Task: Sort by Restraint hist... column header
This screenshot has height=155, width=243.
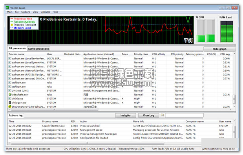Action: 73,54
